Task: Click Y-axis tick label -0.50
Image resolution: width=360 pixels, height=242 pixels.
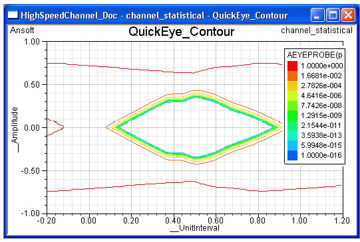Action: 30,170
